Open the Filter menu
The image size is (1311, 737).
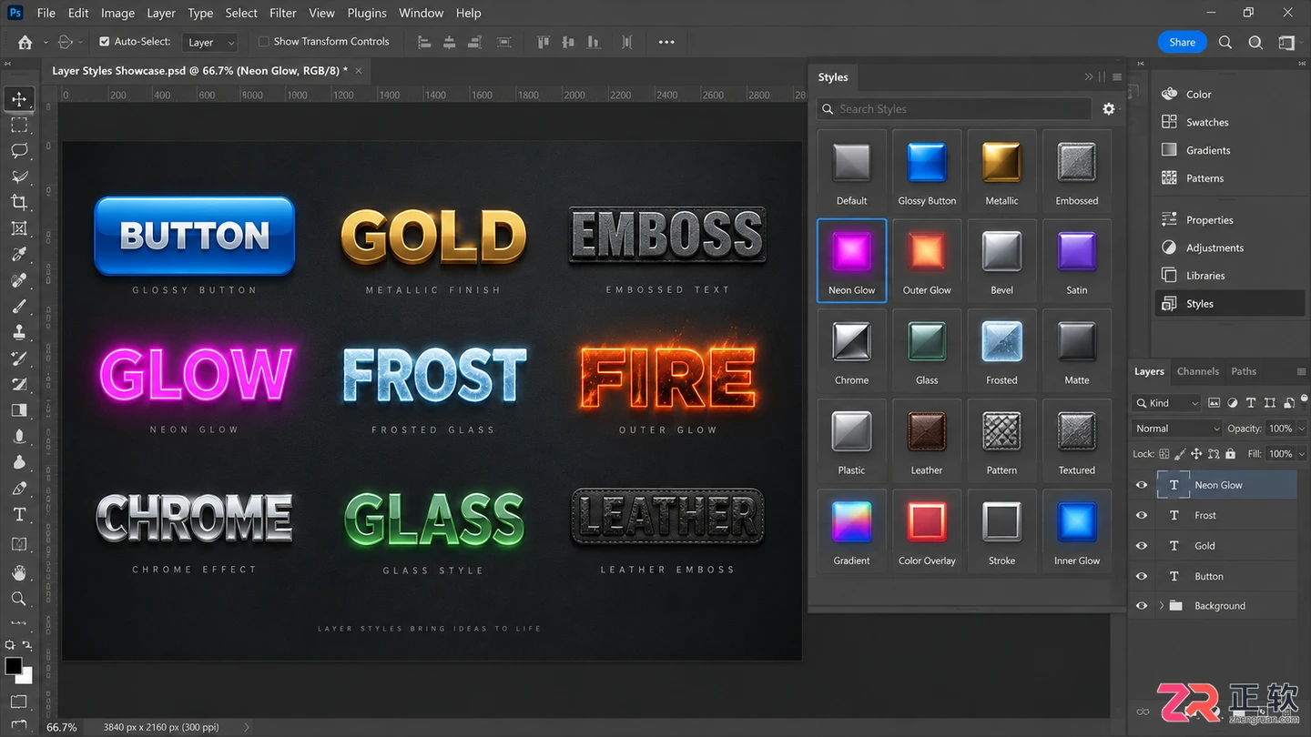283,14
